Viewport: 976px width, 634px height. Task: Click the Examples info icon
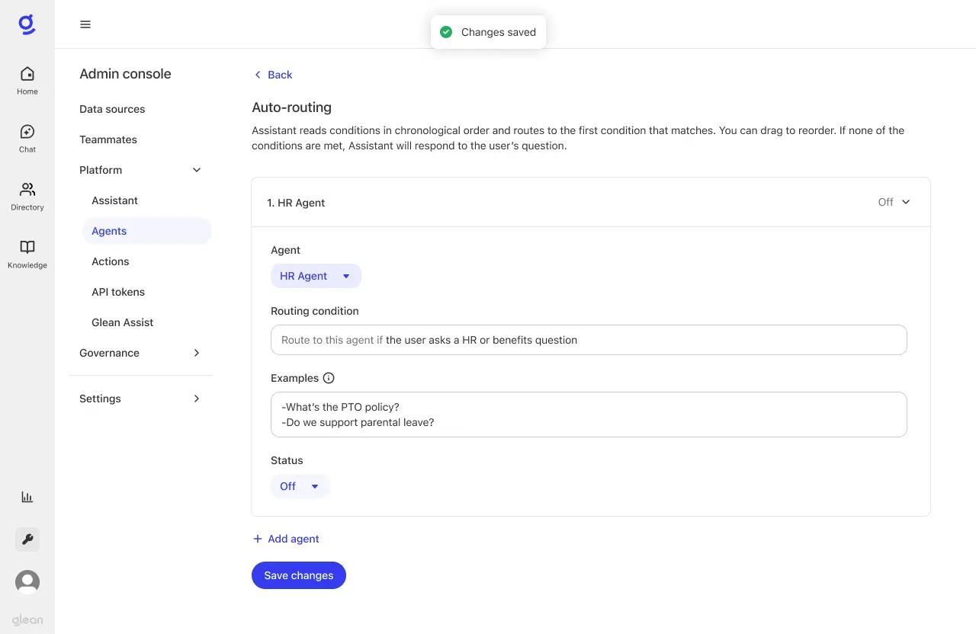click(329, 378)
